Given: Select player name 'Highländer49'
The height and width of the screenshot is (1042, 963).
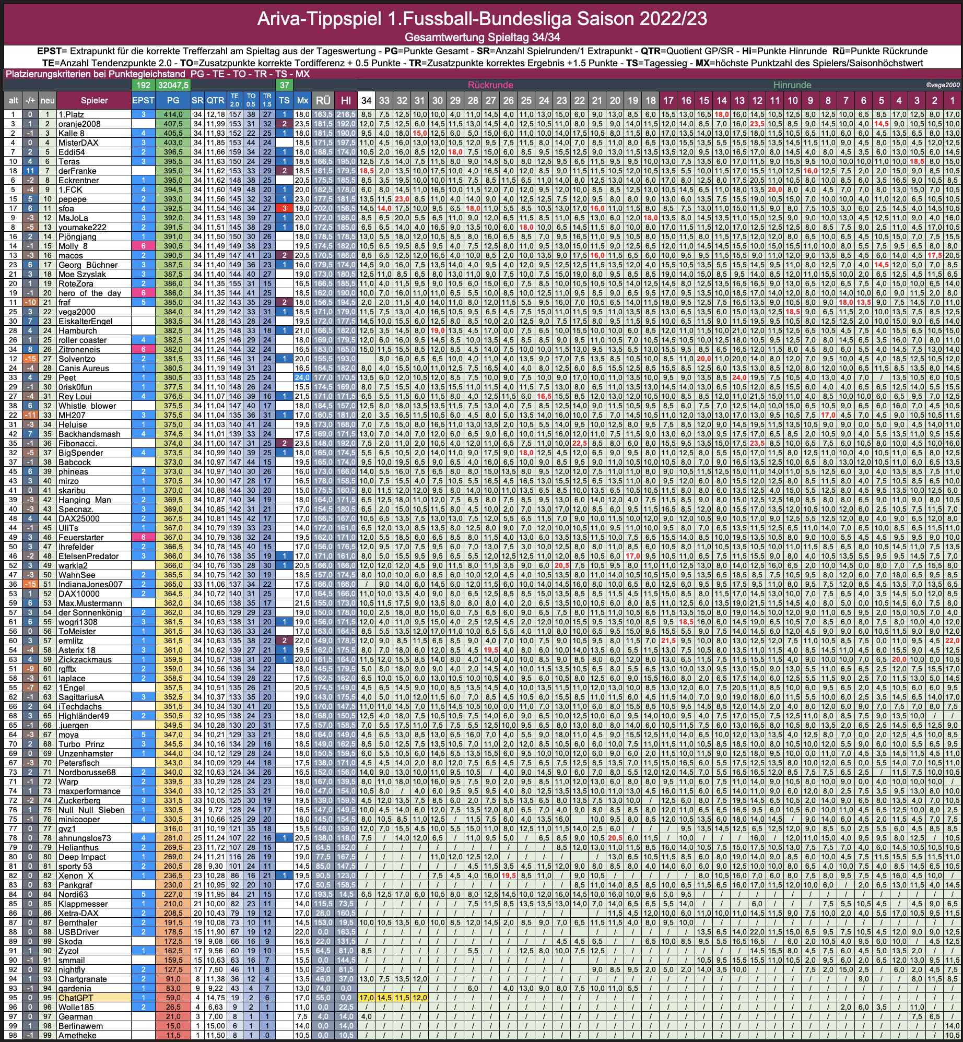Looking at the screenshot, I should click(x=84, y=716).
